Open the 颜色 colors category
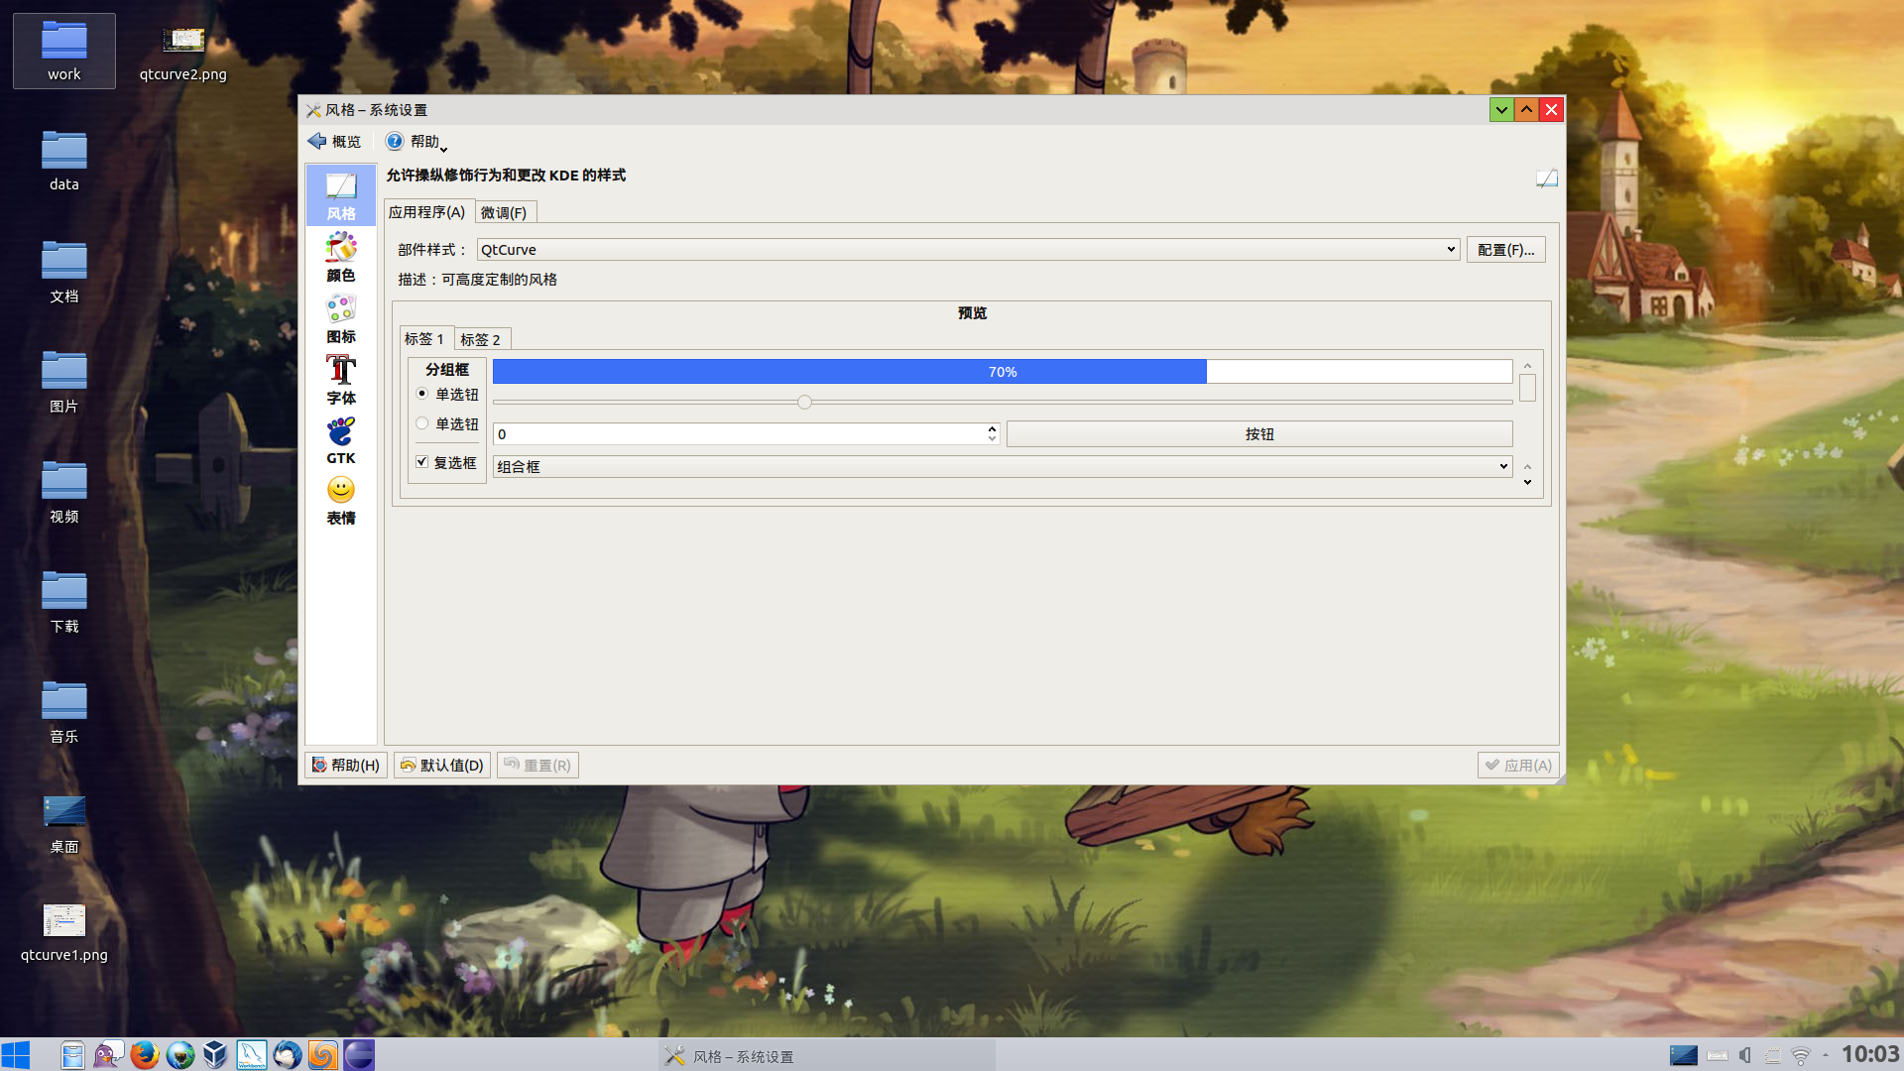Screen dimensions: 1904x1071 point(341,257)
